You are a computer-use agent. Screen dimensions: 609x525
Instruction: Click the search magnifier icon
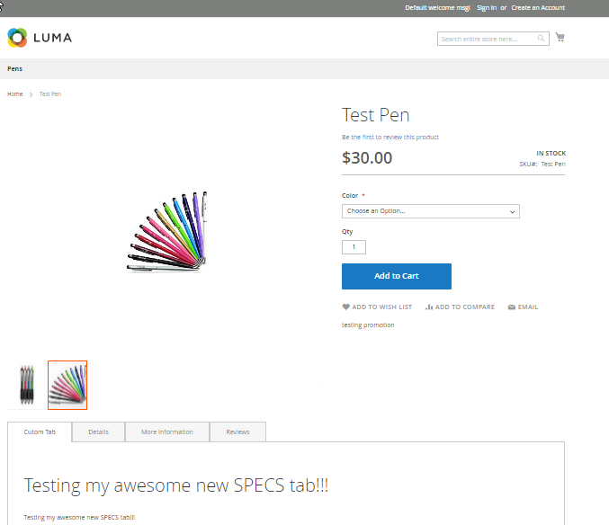[542, 39]
